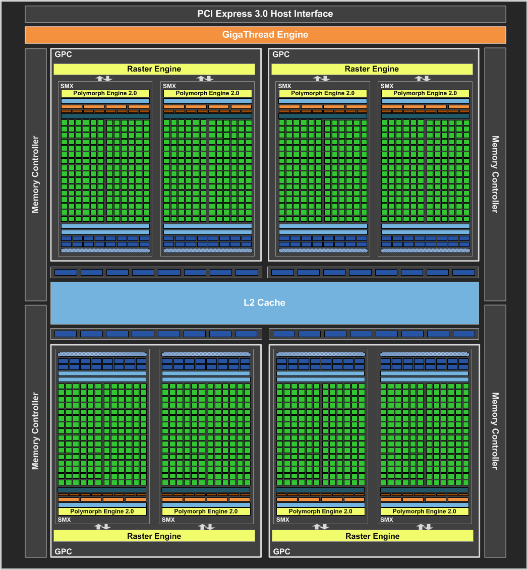The width and height of the screenshot is (528, 570).
Task: Click the SMX label of the last unit in the lower-right GPC
Action: pyautogui.click(x=387, y=520)
